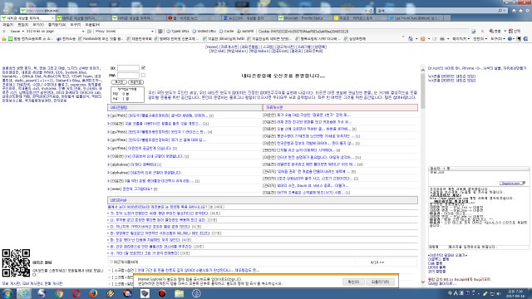Click the left notification bar button
The image size is (532, 299).
[x=353, y=282]
